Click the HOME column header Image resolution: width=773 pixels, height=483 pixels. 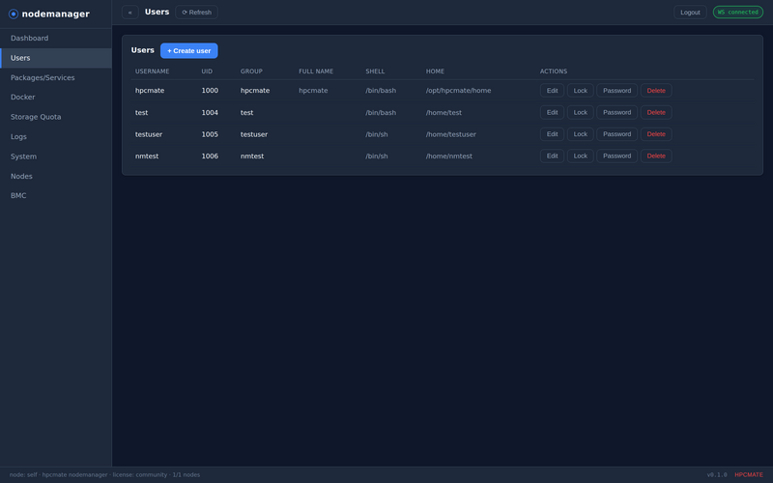436,71
